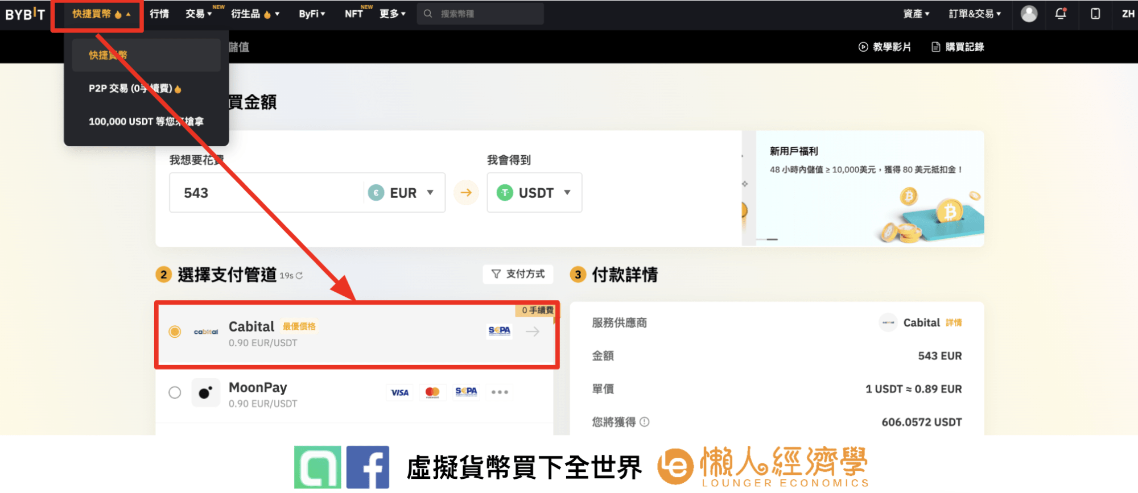Open the 支付方式 filter

(518, 274)
